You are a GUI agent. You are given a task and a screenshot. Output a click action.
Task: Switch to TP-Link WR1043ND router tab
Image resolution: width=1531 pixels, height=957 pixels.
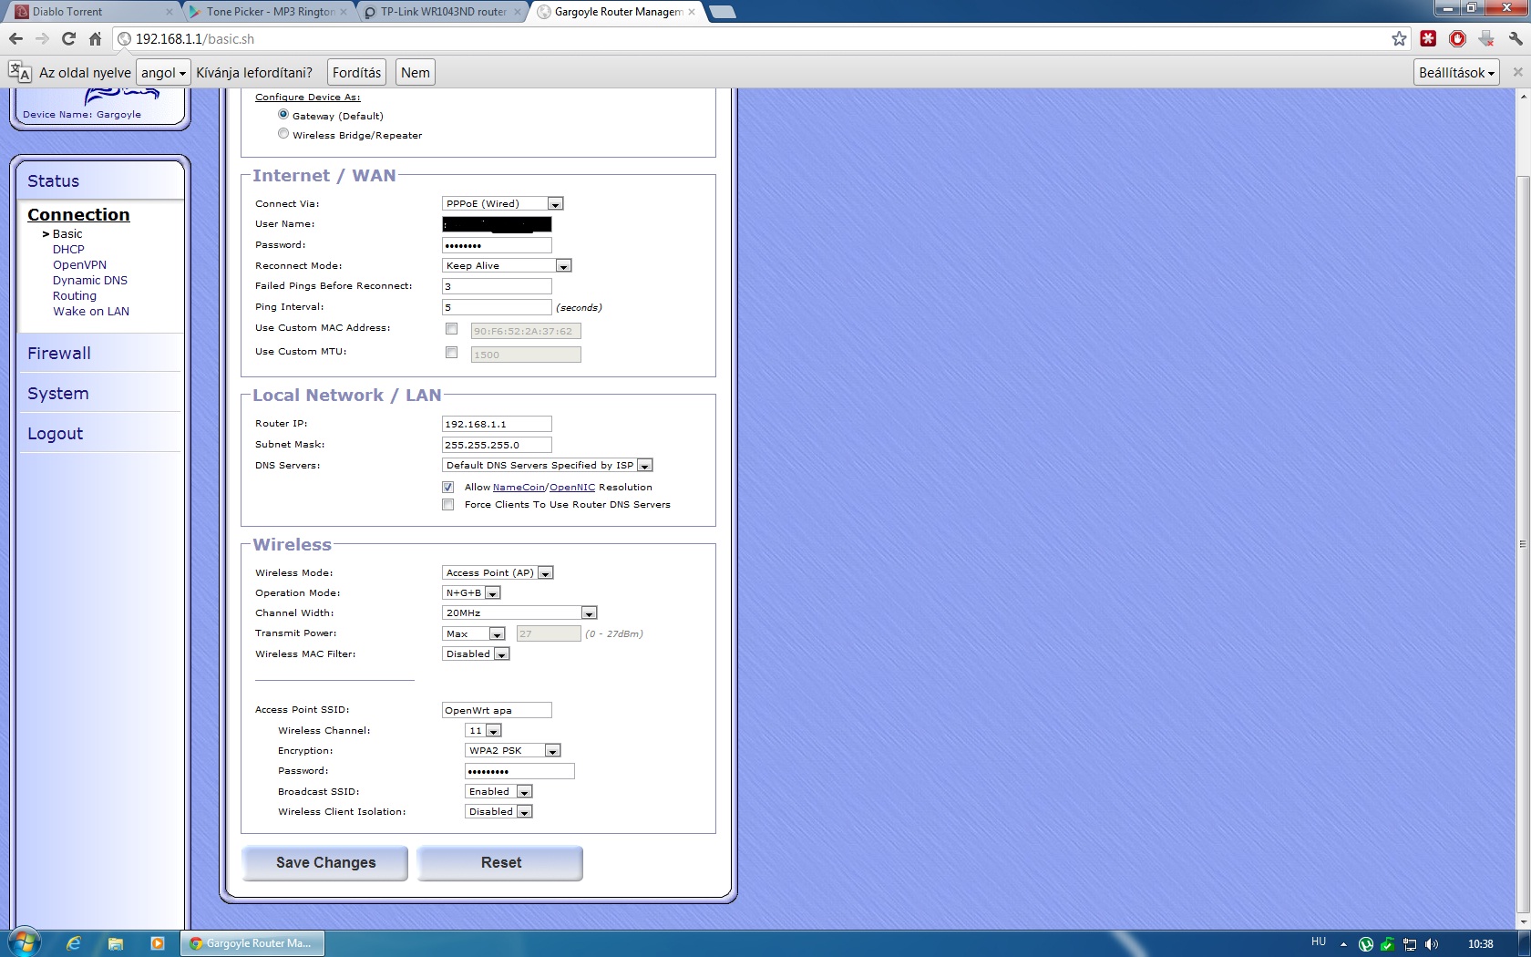(444, 12)
